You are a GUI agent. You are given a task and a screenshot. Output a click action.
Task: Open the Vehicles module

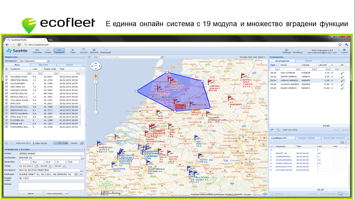[x=37, y=51]
